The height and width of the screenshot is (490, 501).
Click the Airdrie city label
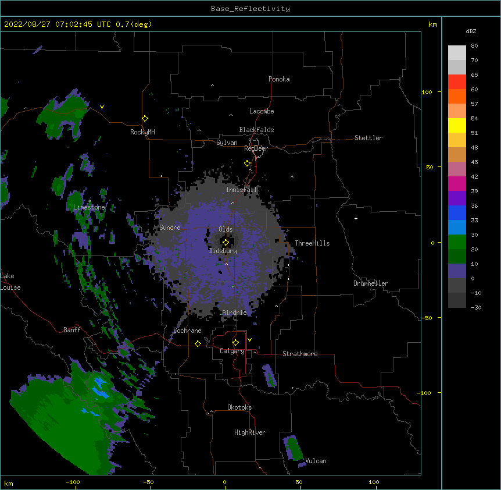[235, 313]
